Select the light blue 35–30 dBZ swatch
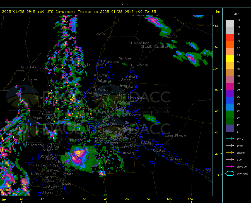Viewport: 251px width, 203px height. click(x=230, y=107)
